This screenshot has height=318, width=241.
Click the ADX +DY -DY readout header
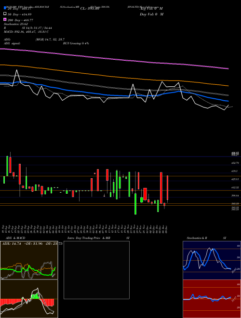(x=32, y=244)
